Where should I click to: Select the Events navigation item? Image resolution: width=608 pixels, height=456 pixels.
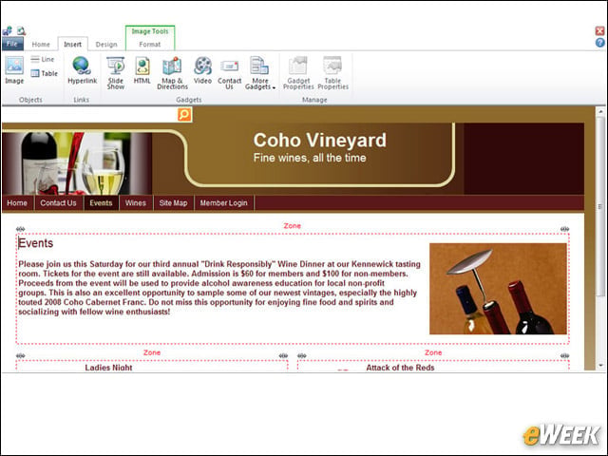101,202
